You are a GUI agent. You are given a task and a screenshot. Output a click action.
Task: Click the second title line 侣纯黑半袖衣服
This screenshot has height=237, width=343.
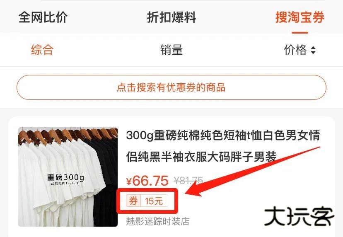201,157
